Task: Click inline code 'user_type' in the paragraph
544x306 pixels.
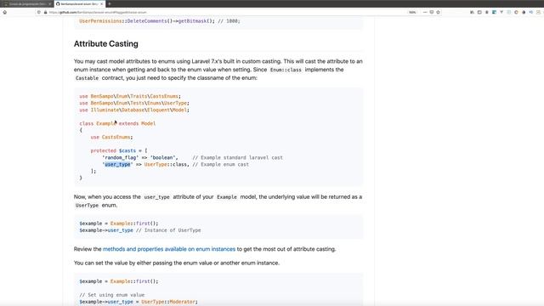Action: pos(156,197)
